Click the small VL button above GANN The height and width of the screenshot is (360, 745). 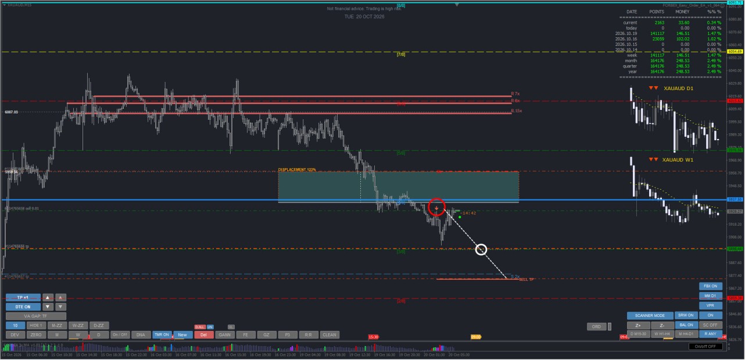tap(231, 327)
